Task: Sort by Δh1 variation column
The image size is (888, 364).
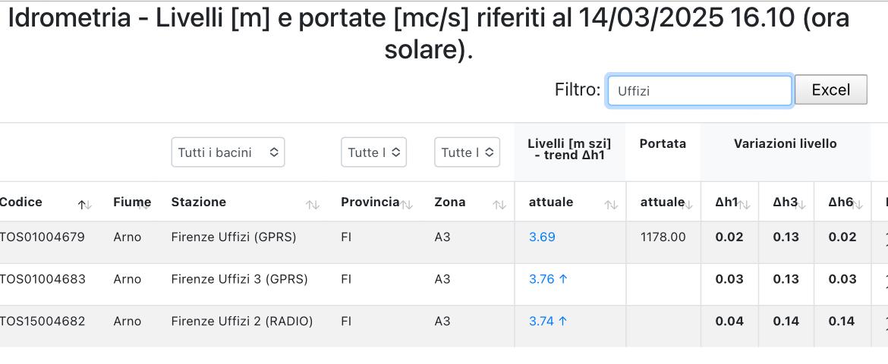Action: coord(729,202)
